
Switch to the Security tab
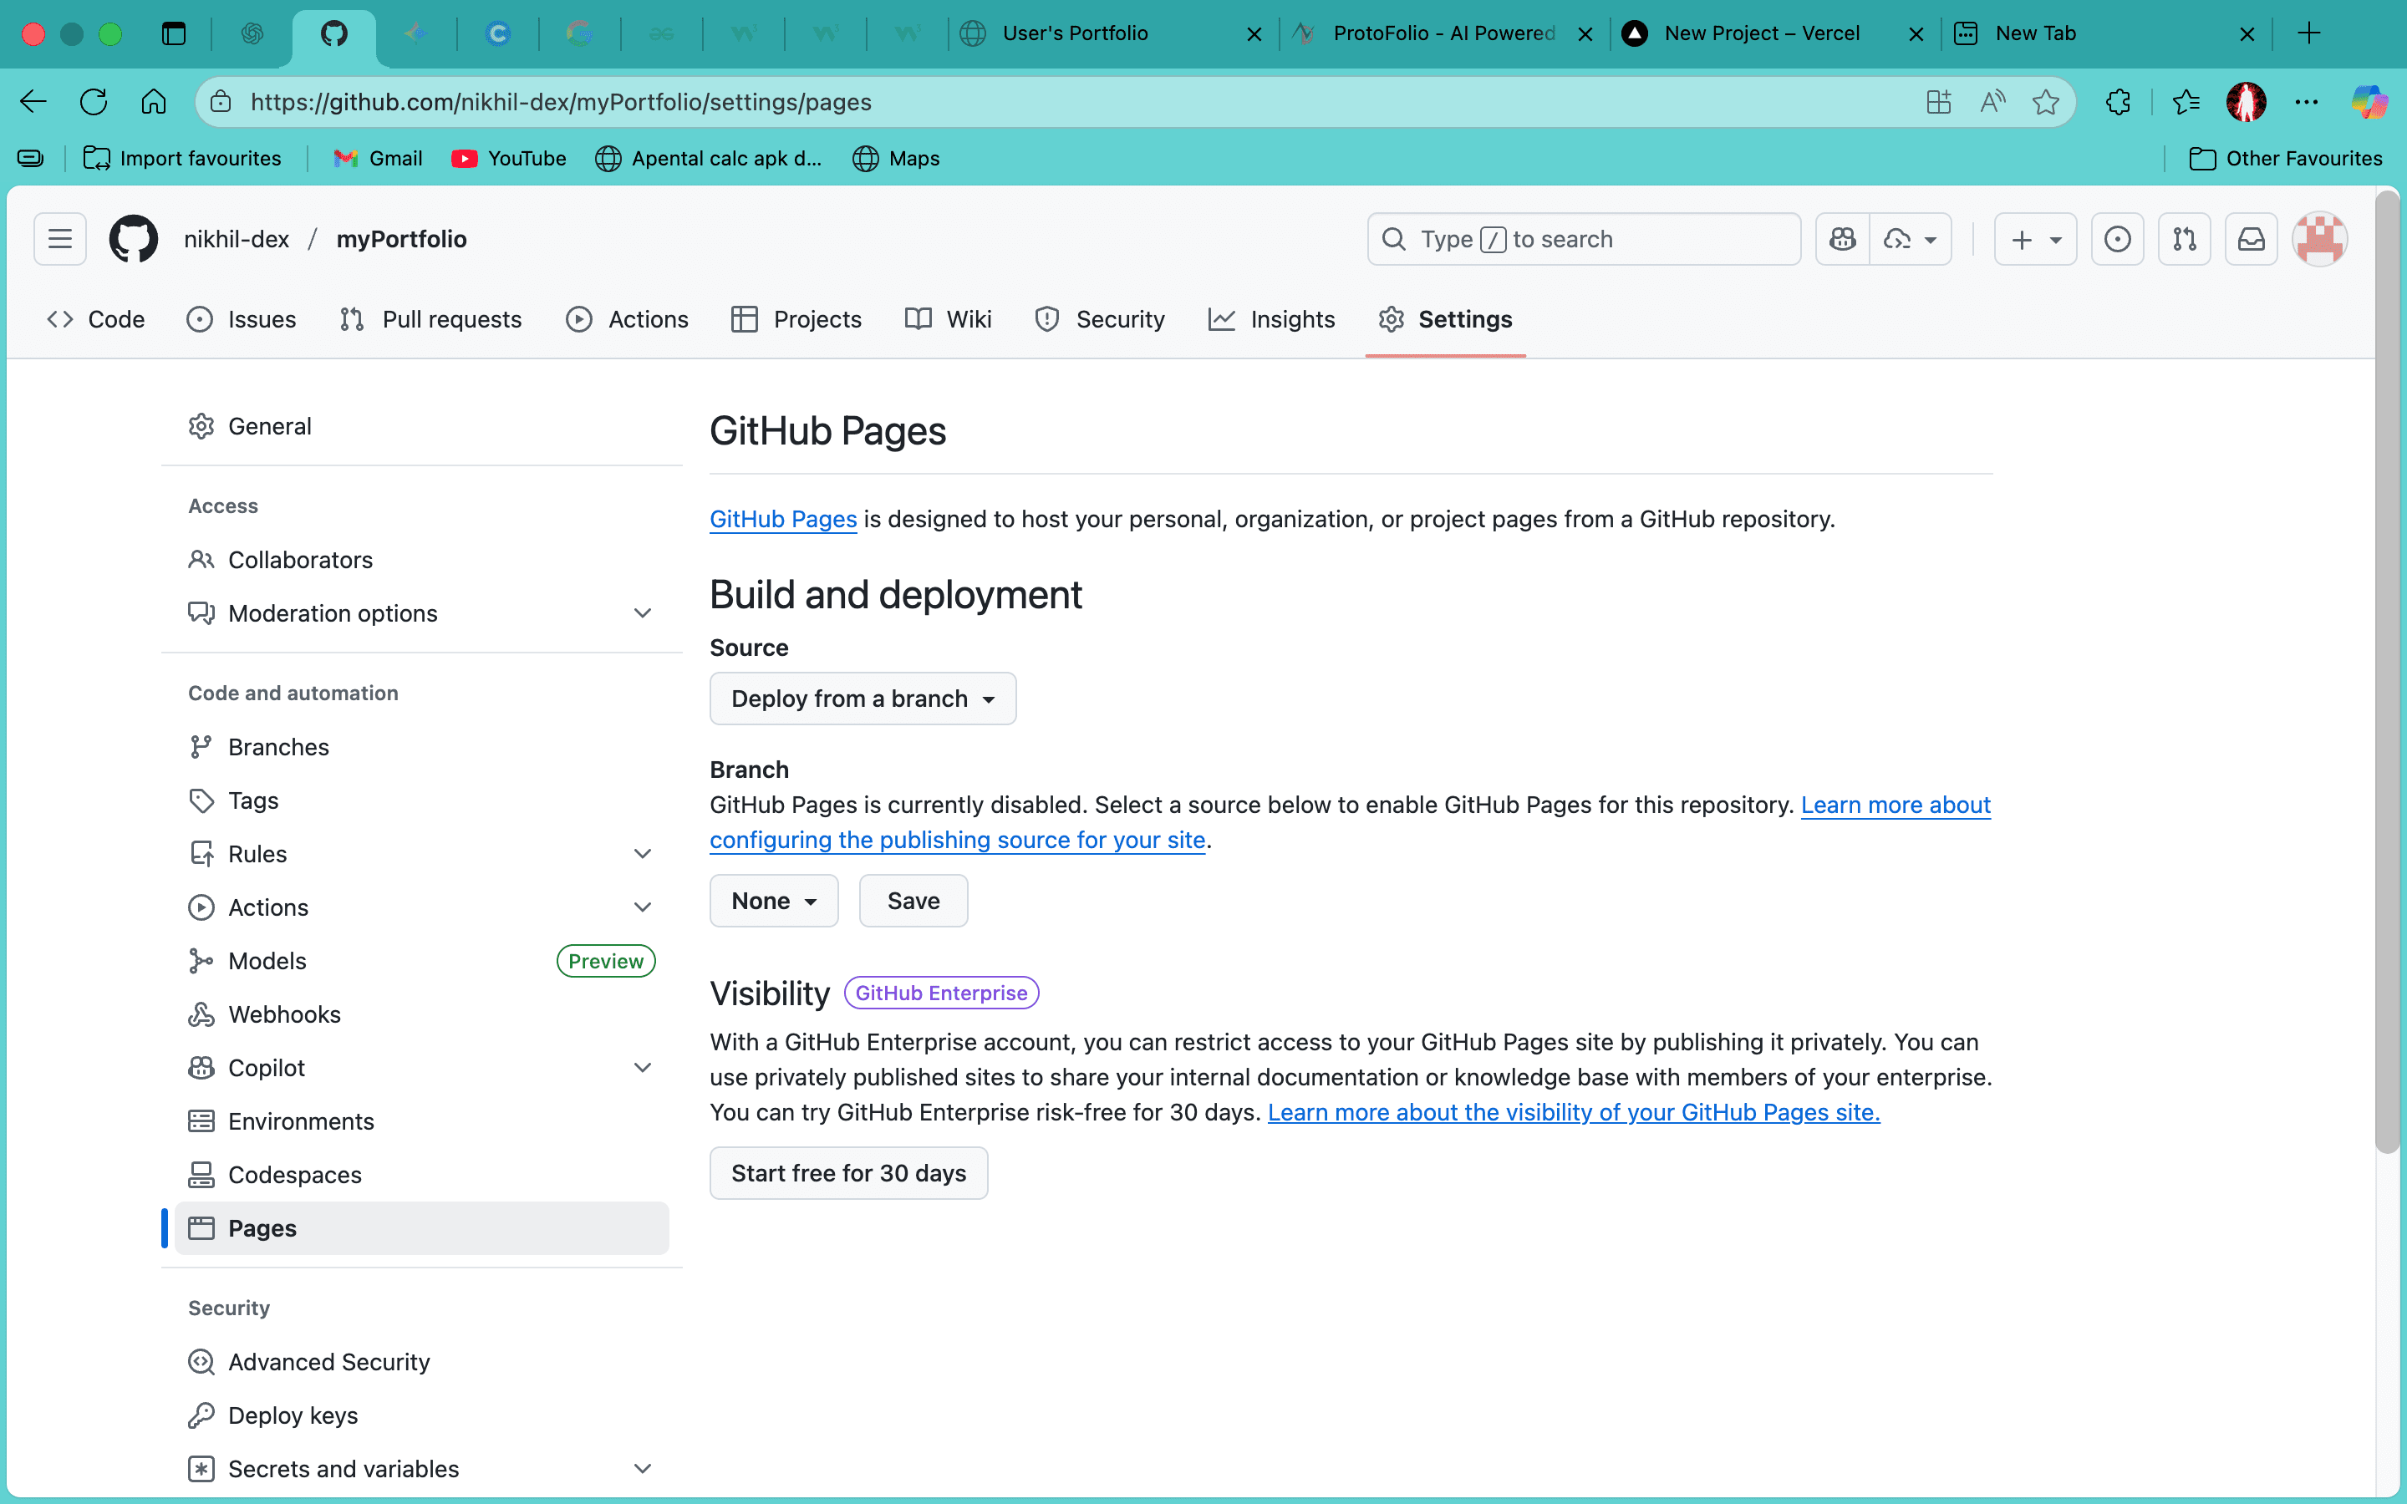pyautogui.click(x=1100, y=319)
